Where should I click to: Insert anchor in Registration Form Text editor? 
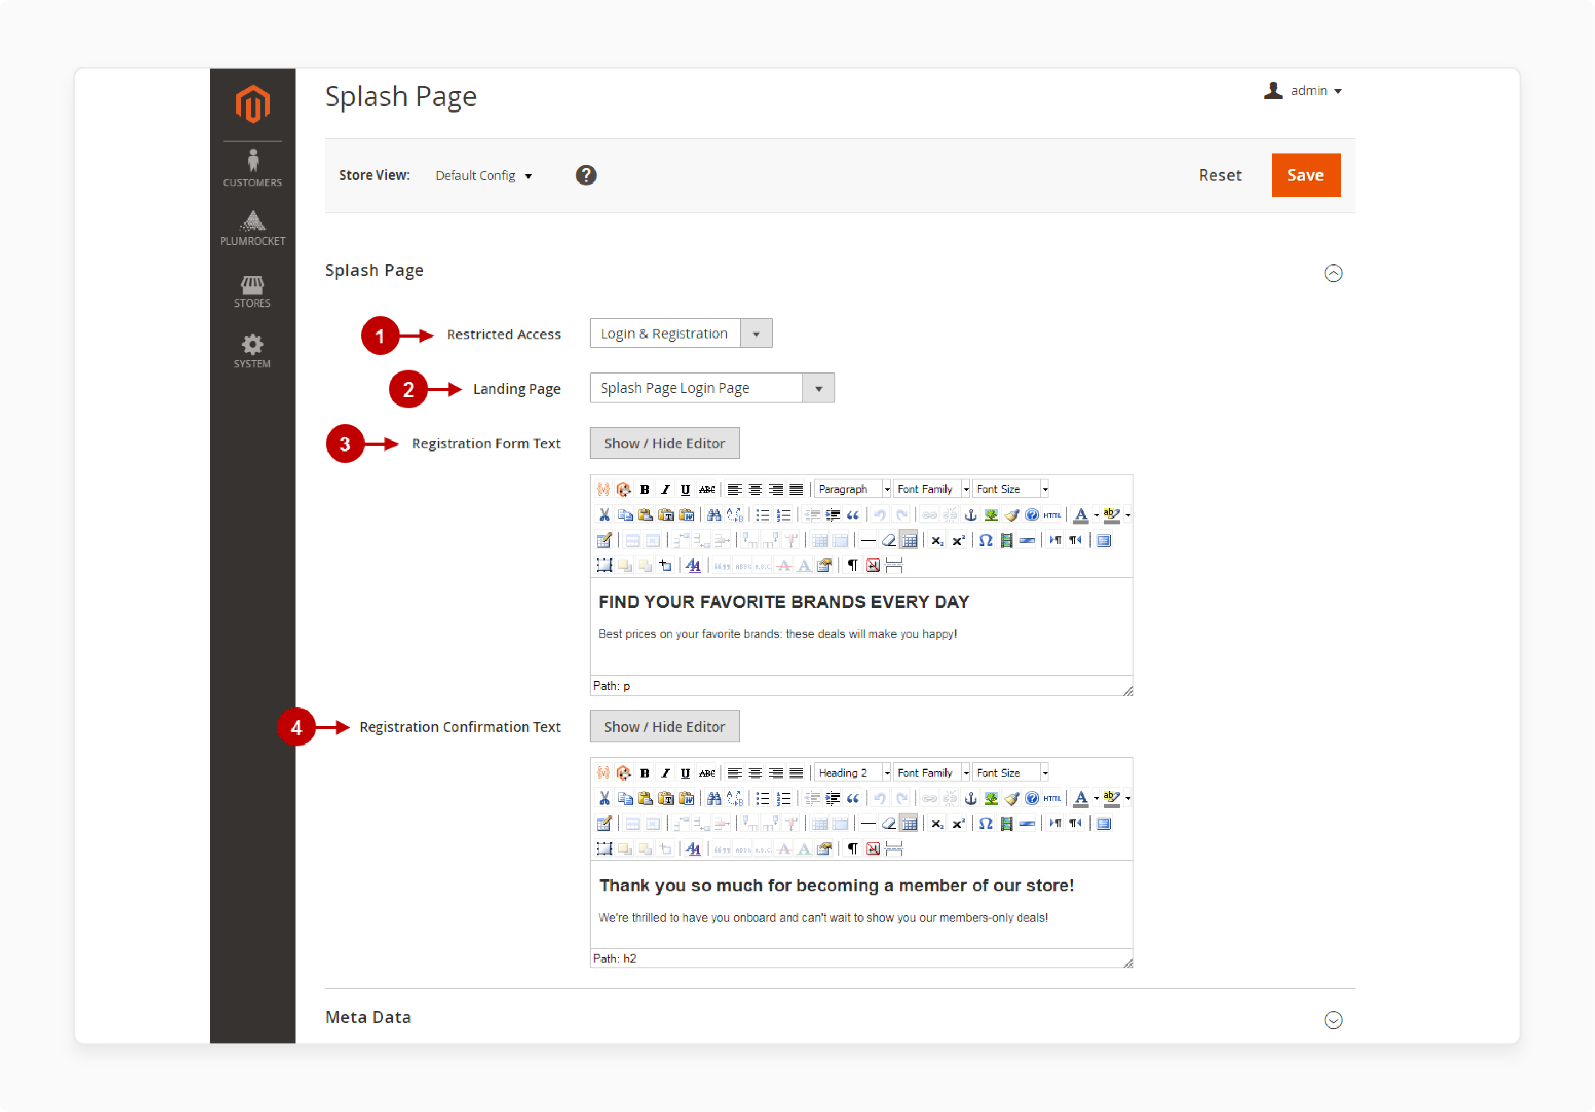(971, 515)
